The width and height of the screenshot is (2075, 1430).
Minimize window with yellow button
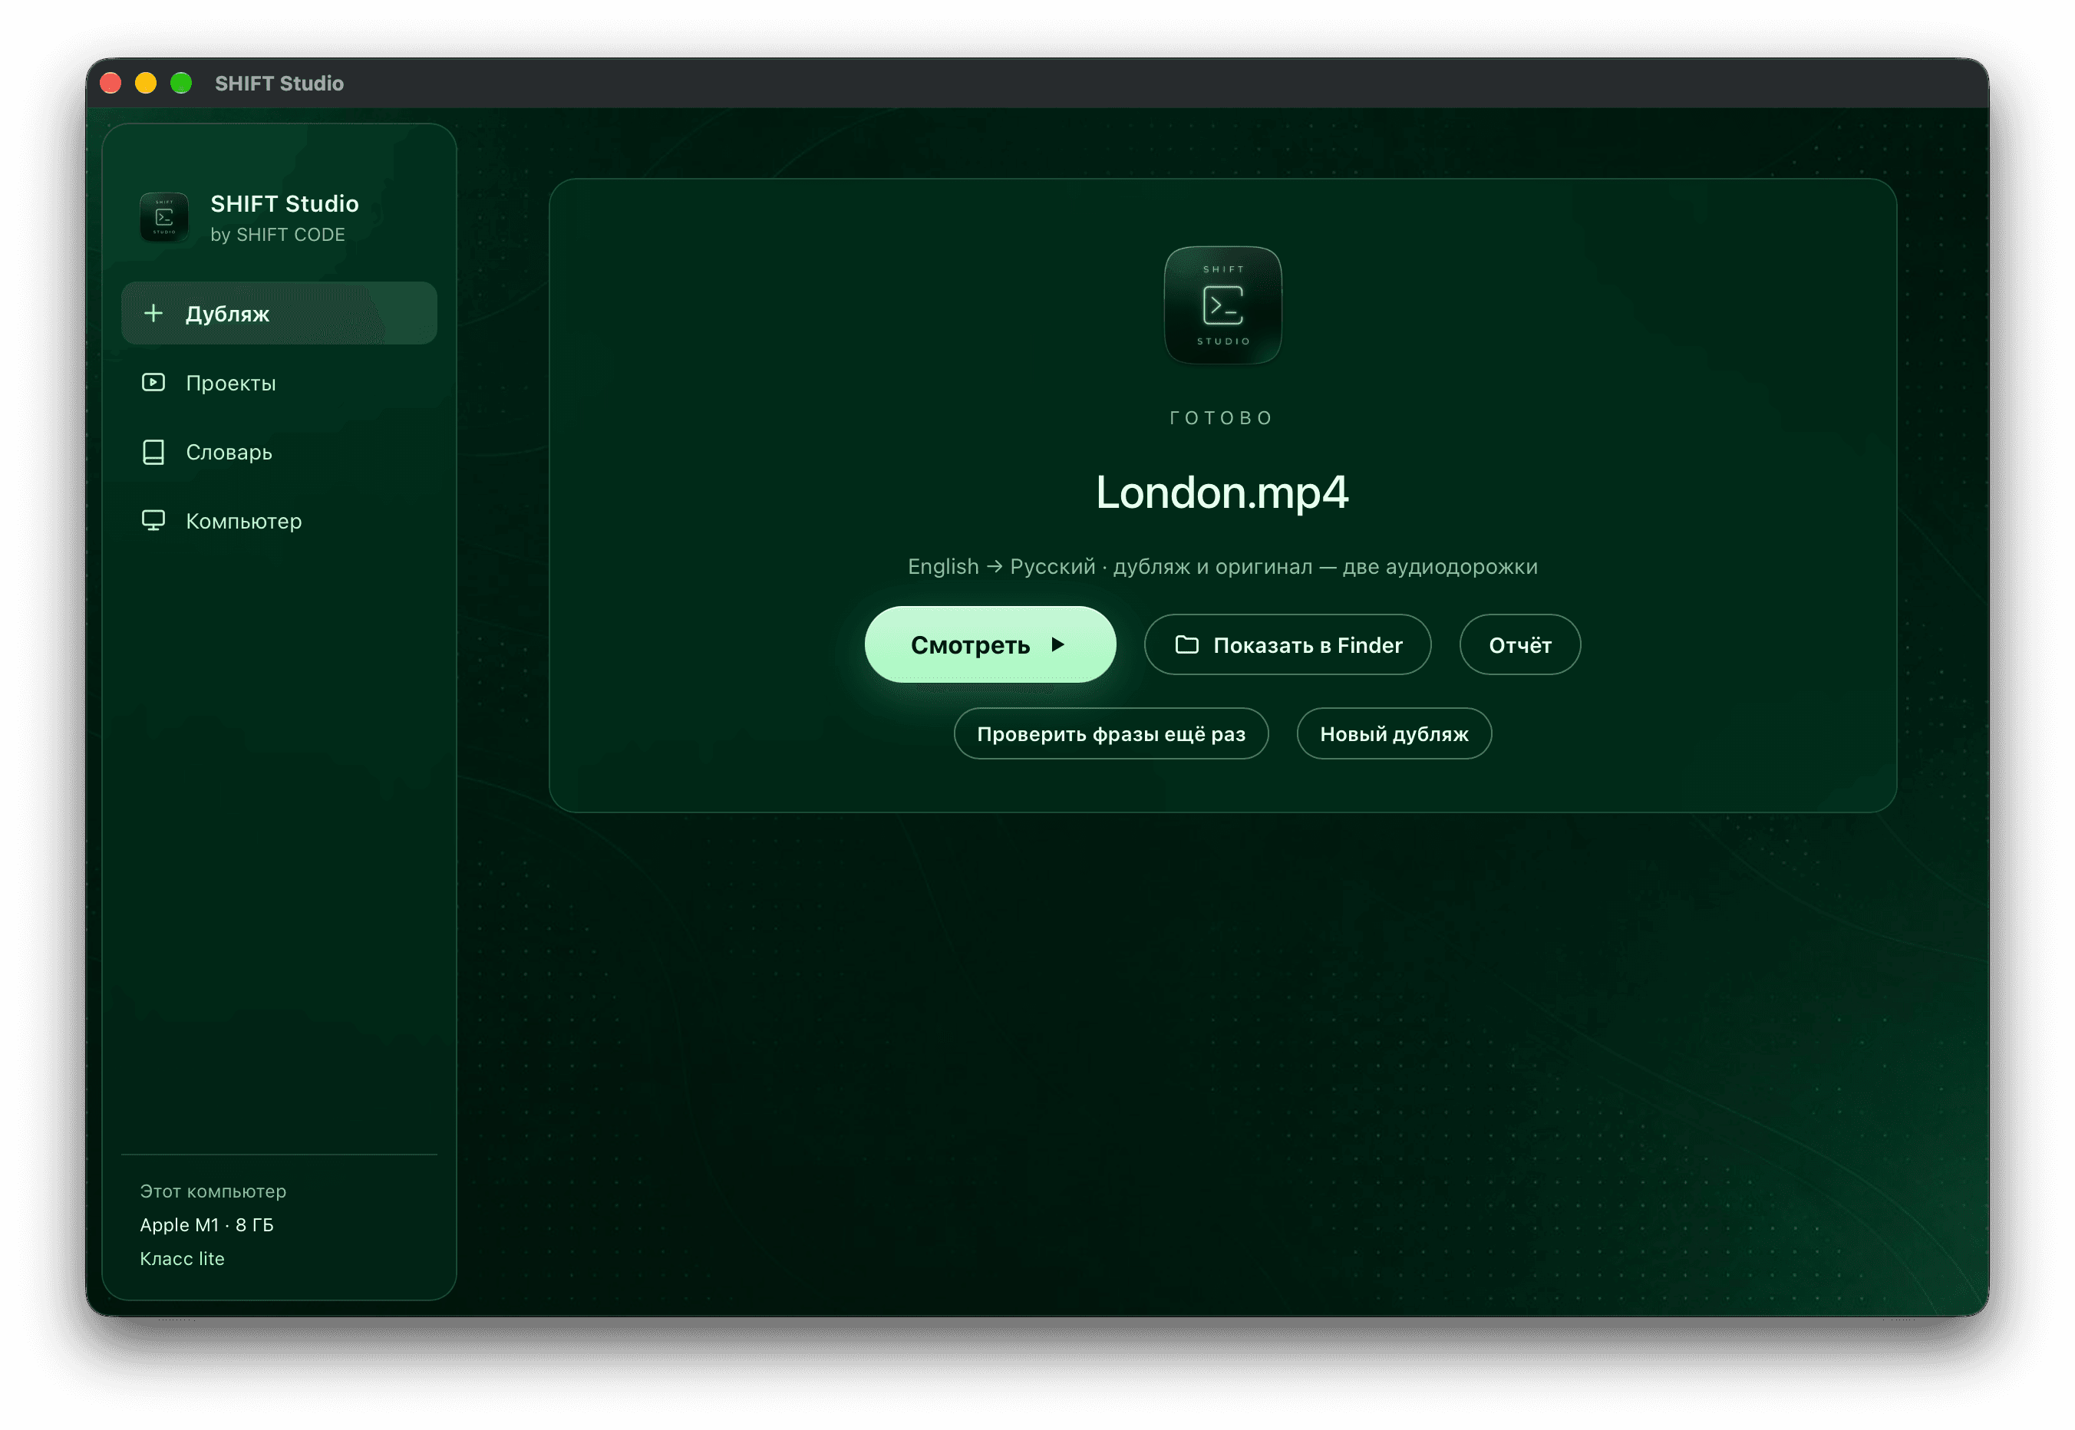pos(145,84)
